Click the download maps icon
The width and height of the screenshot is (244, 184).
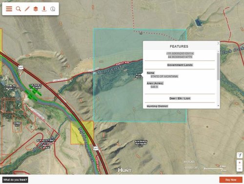(44, 9)
